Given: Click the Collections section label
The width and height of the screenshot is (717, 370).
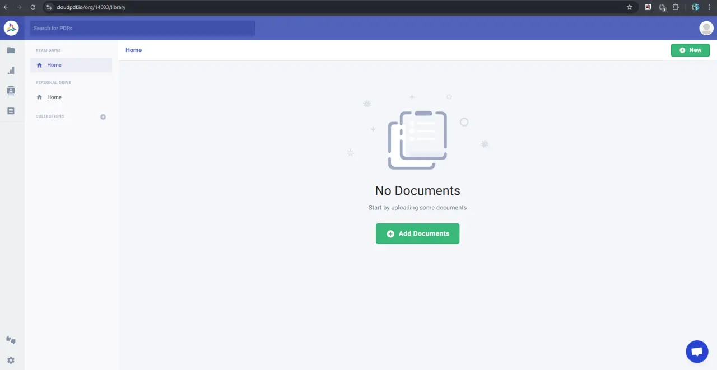Looking at the screenshot, I should pyautogui.click(x=50, y=116).
